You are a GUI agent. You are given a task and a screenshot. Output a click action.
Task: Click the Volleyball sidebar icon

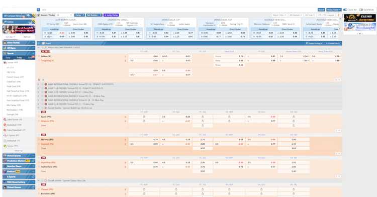pos(5,141)
